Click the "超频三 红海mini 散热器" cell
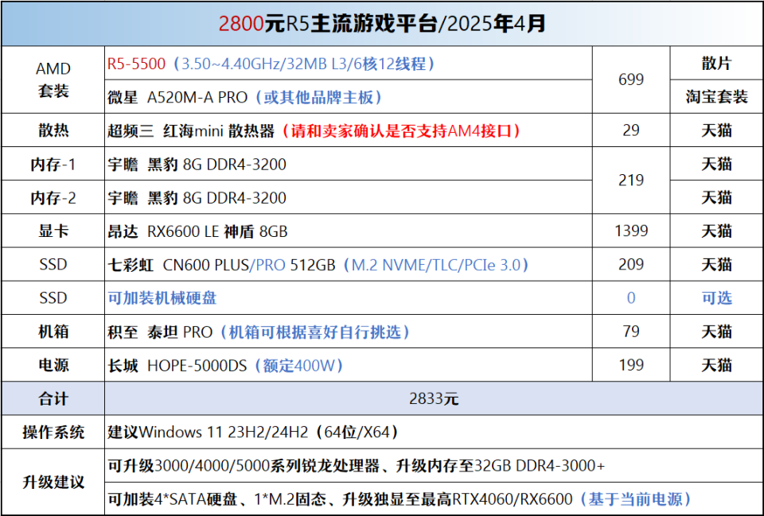The width and height of the screenshot is (764, 516). click(349, 130)
